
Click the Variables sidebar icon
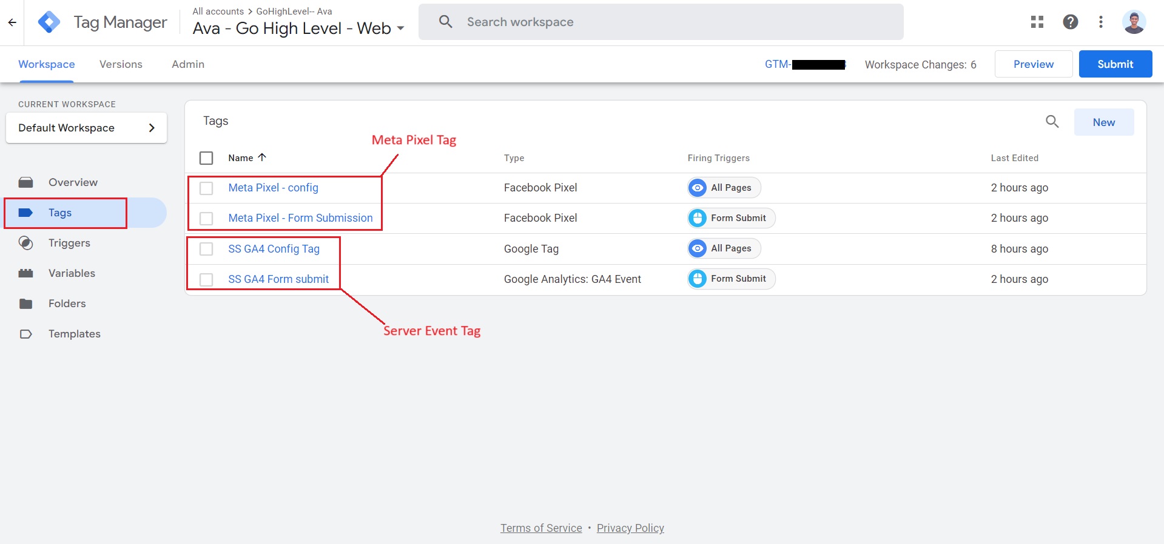pos(25,273)
